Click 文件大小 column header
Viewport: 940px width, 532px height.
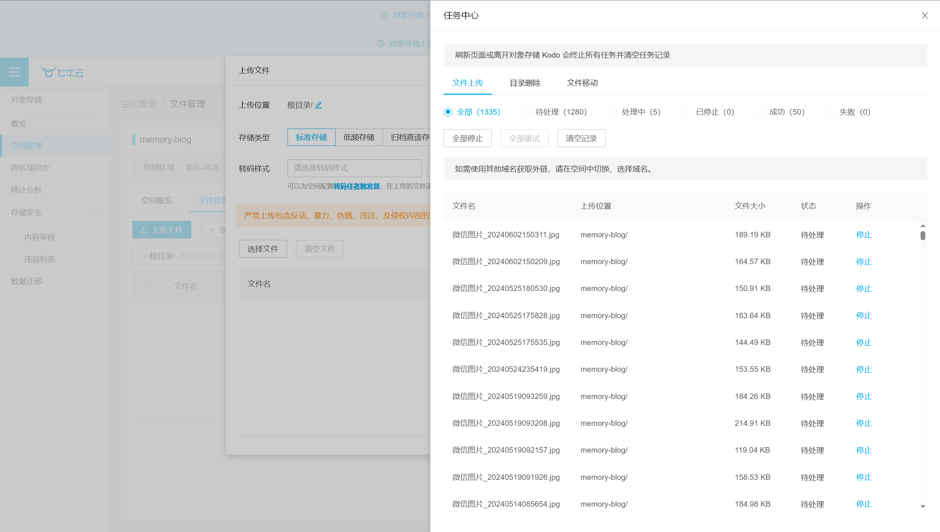click(x=750, y=206)
